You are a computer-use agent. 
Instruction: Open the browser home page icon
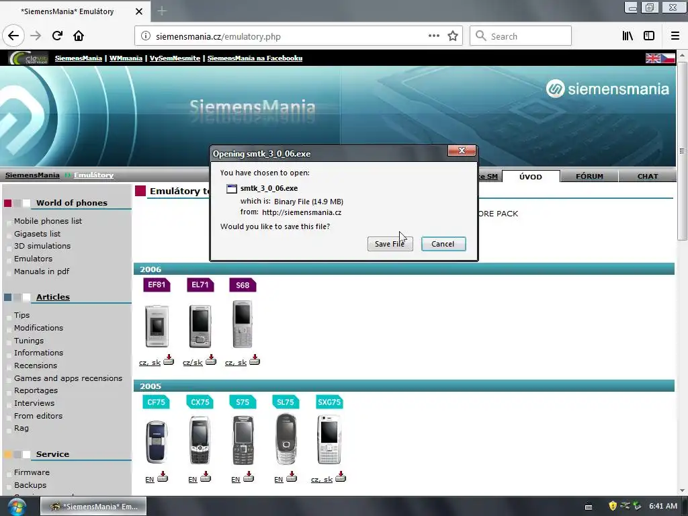79,36
